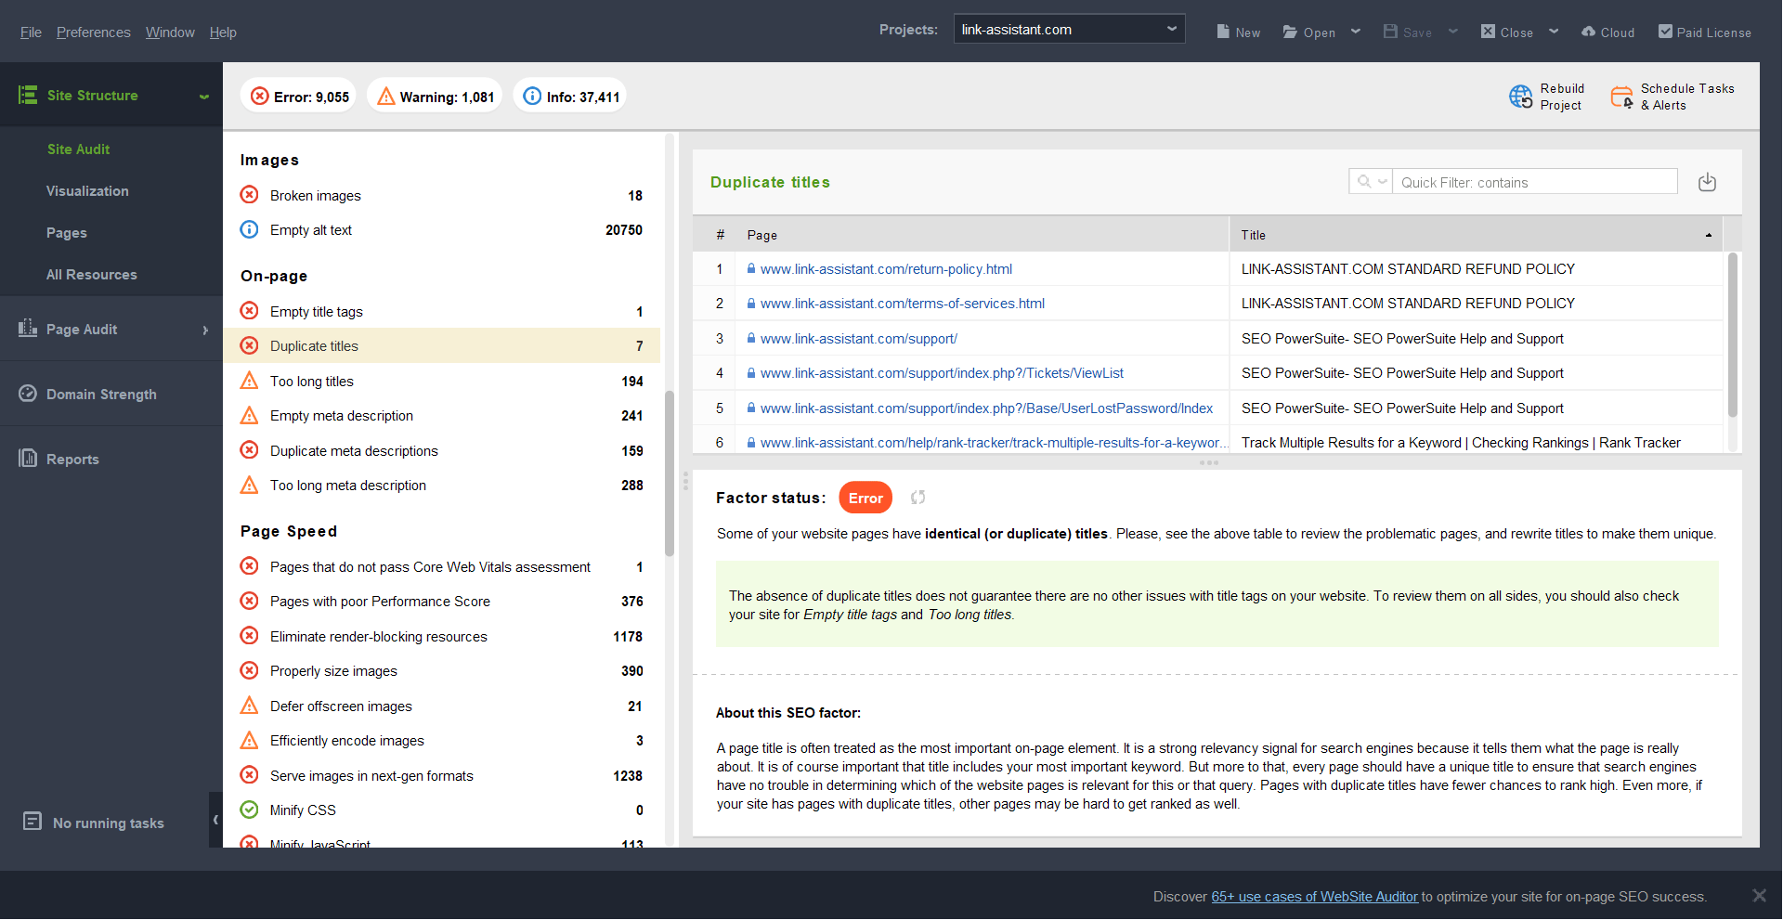
Task: Select All Resources in sidebar
Action: (91, 274)
